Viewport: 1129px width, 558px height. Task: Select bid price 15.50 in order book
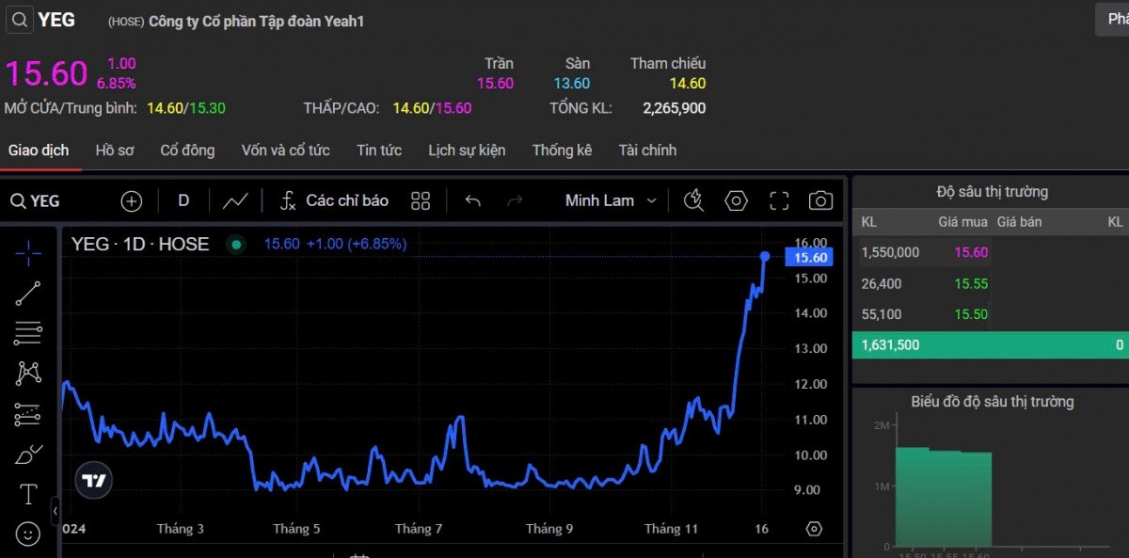tap(971, 314)
